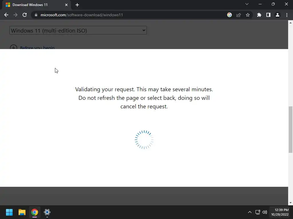Share this page using share icon
The width and height of the screenshot is (293, 219).
(x=239, y=15)
